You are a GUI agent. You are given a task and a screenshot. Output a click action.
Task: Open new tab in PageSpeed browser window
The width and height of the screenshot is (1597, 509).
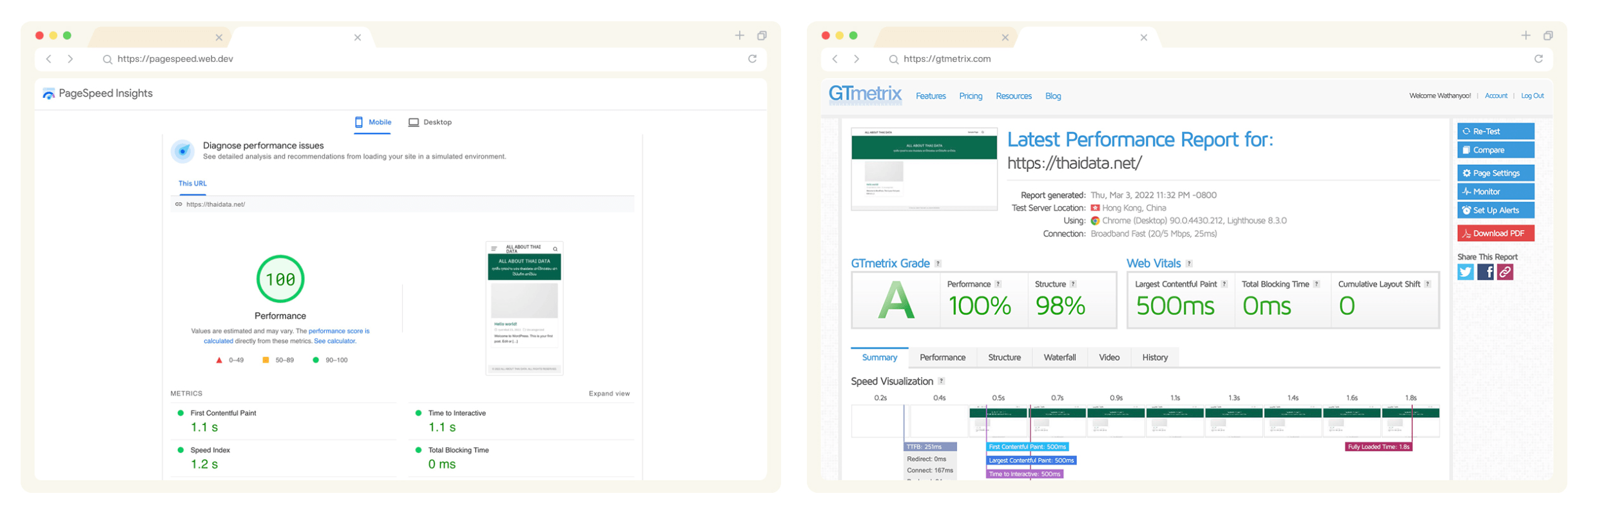739,35
